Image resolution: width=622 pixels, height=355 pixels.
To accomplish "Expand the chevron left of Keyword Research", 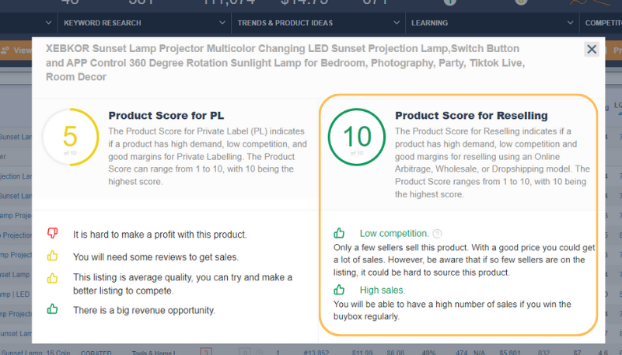I will pos(48,23).
